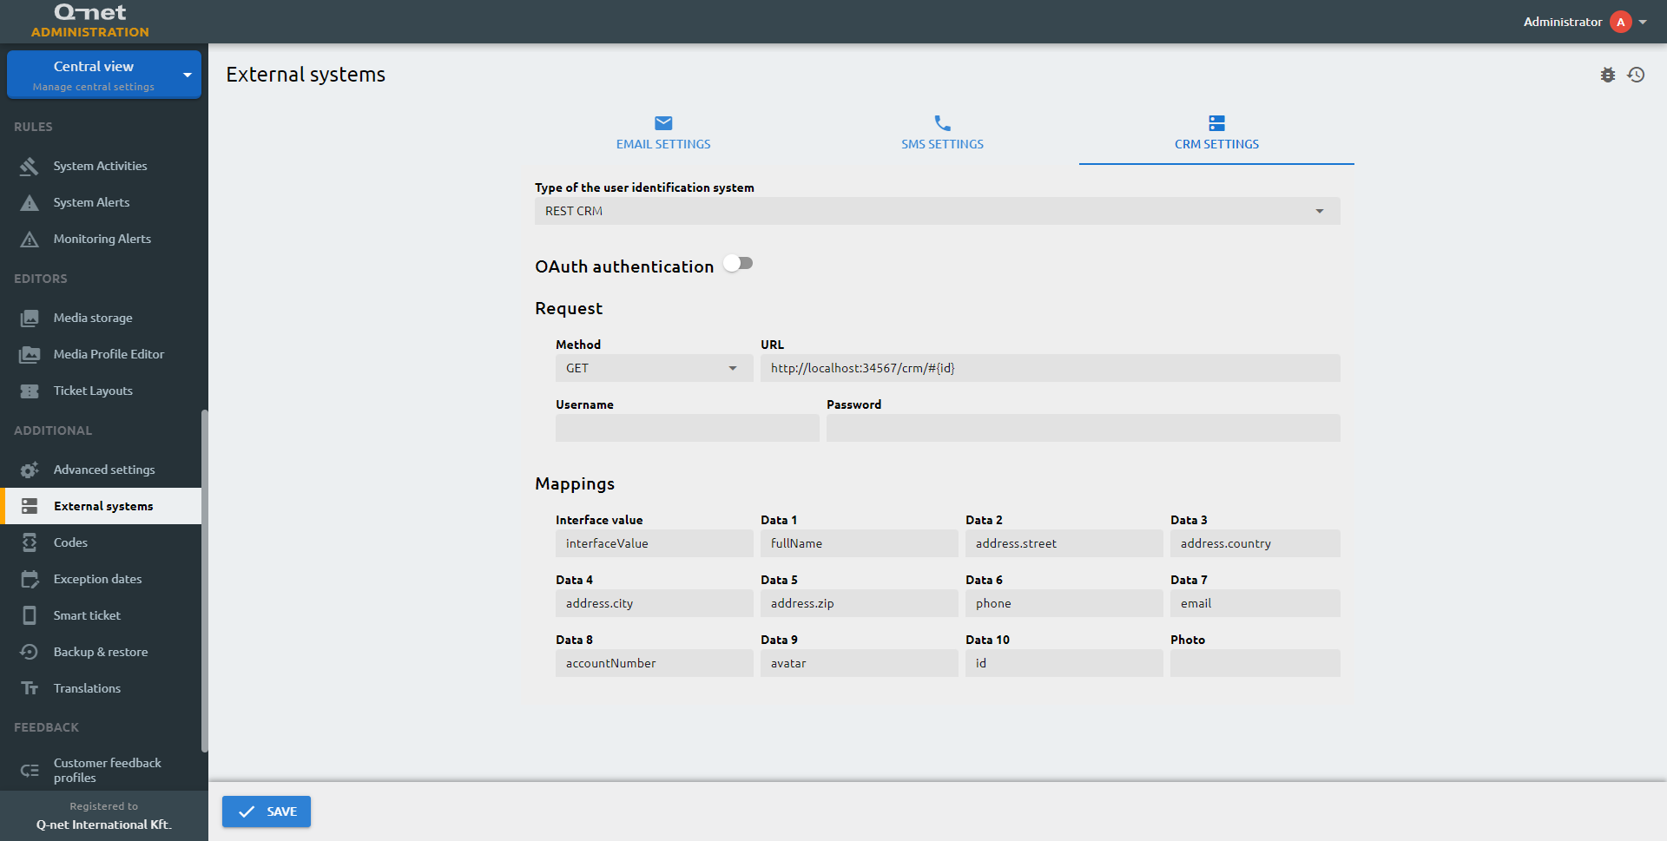The width and height of the screenshot is (1667, 841).
Task: Click the Codes icon in sidebar
Action: pyautogui.click(x=30, y=542)
